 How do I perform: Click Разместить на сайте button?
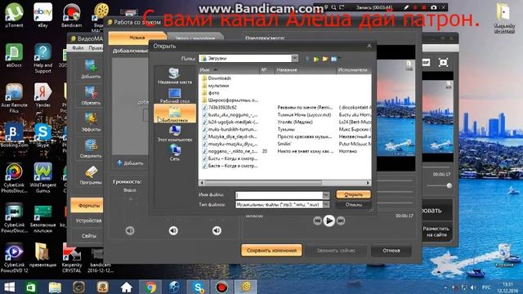(x=436, y=231)
